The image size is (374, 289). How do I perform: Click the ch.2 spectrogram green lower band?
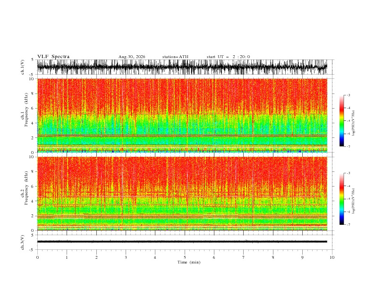[182, 221]
